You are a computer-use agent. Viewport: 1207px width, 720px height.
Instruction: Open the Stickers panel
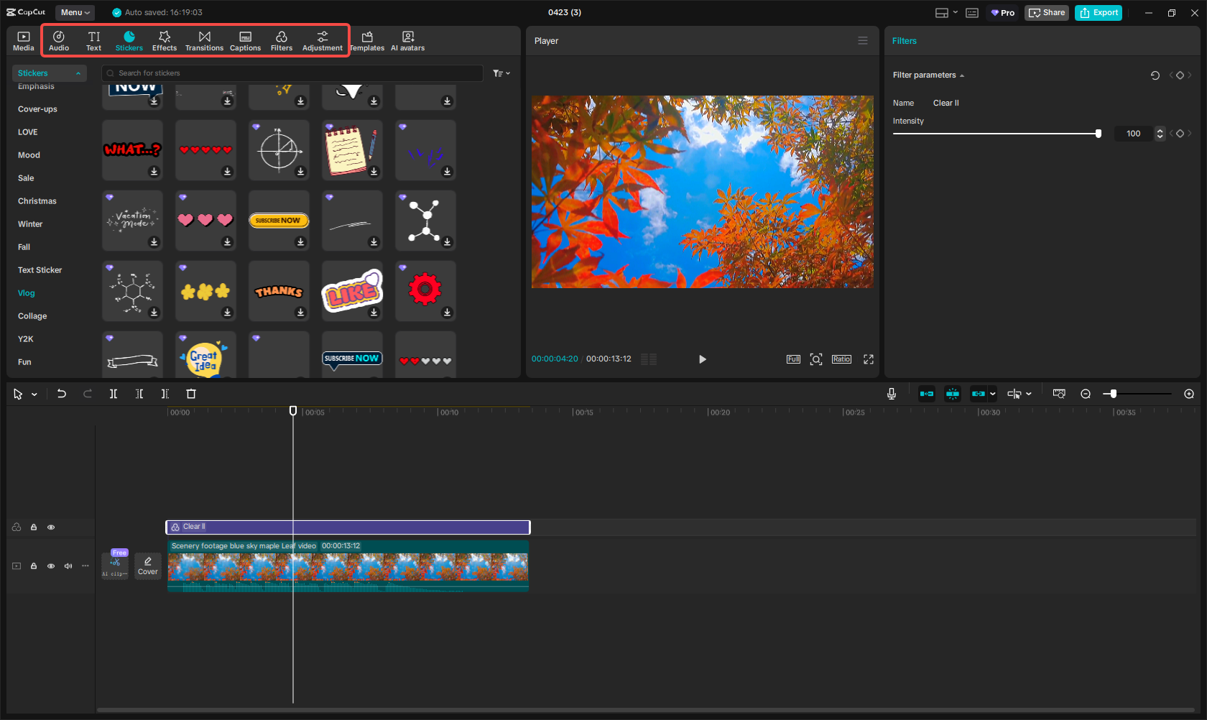coord(129,40)
